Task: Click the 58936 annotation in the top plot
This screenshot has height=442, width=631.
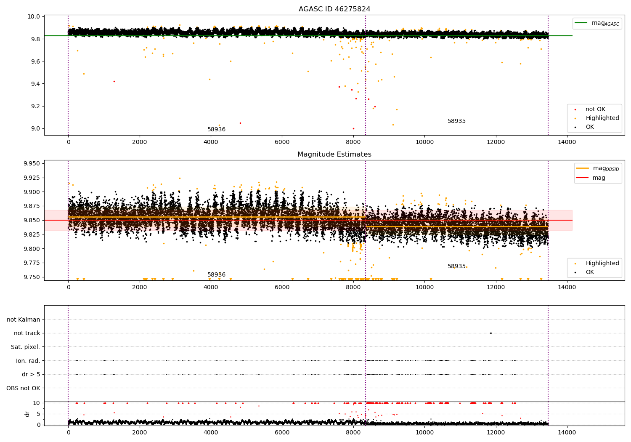Action: [216, 129]
